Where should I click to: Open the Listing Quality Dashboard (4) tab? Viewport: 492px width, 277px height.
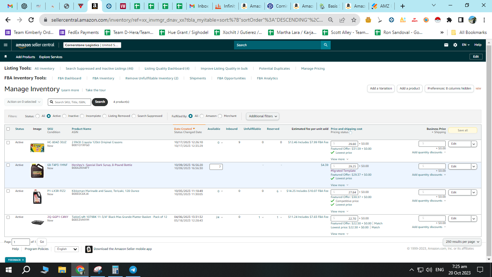point(167,69)
